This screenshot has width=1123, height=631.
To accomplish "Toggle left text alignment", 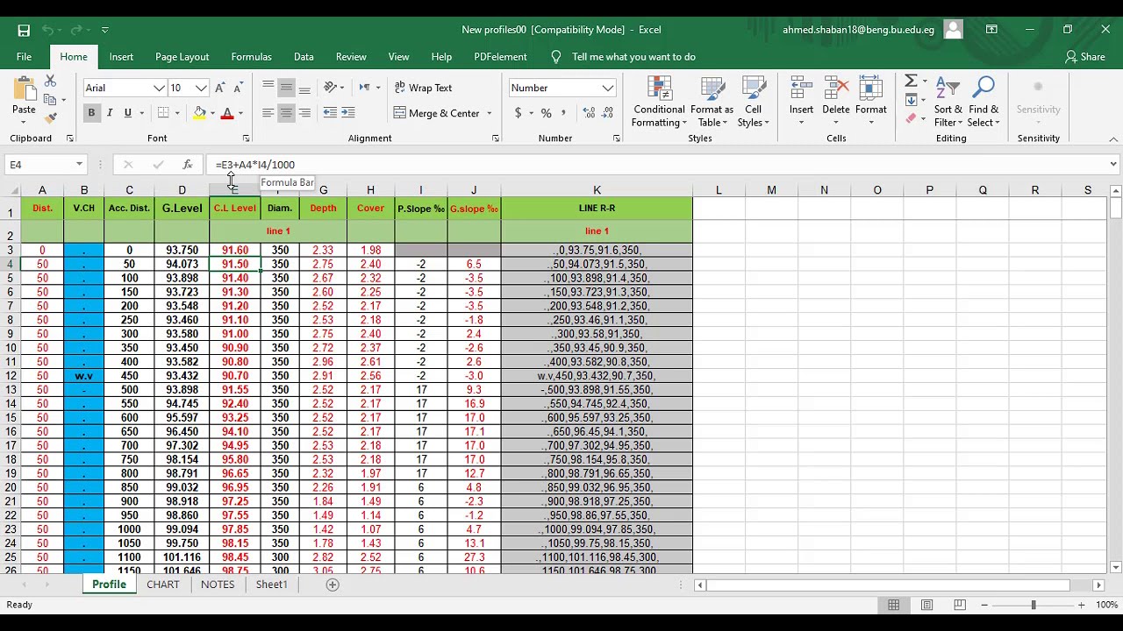I will [x=268, y=113].
